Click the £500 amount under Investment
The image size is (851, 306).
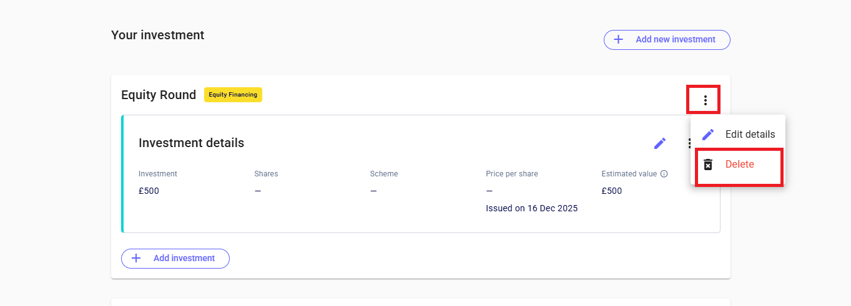coord(149,191)
